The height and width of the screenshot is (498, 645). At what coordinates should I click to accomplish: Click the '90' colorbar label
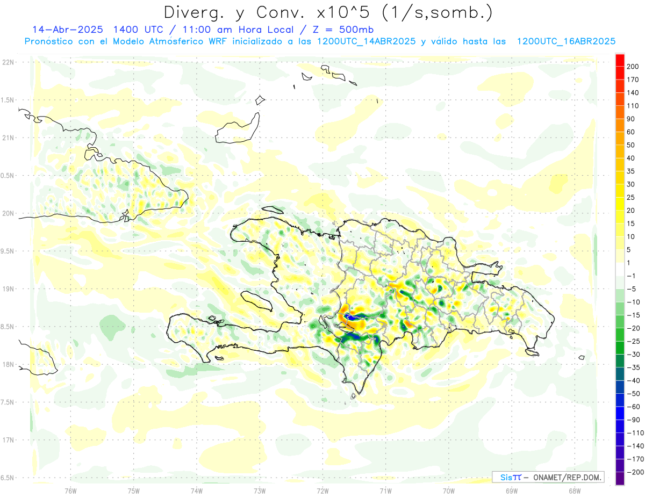(x=631, y=119)
